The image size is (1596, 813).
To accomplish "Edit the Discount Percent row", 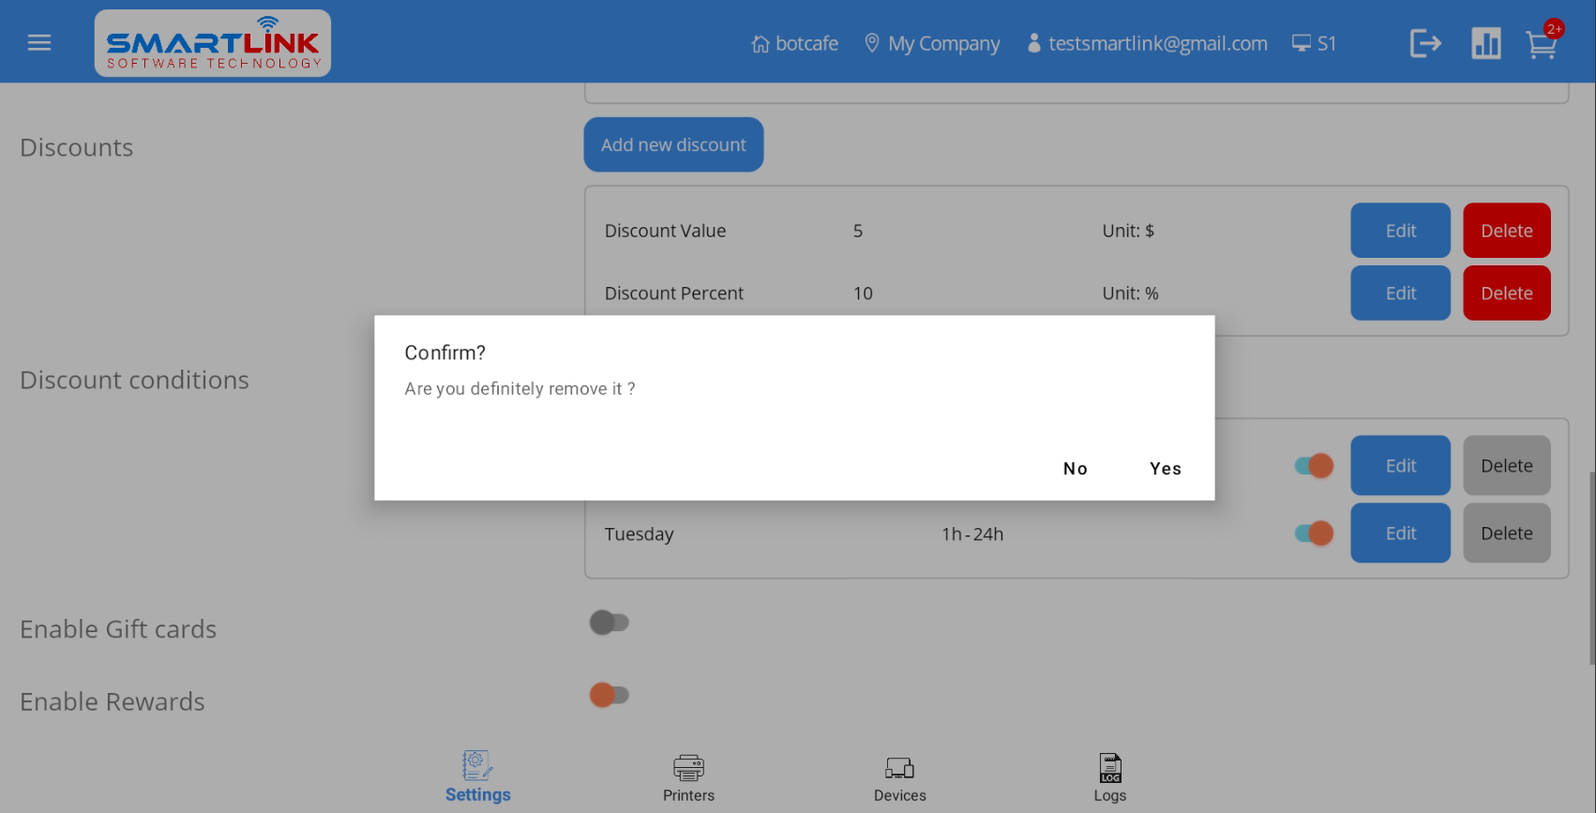I will coord(1400,294).
